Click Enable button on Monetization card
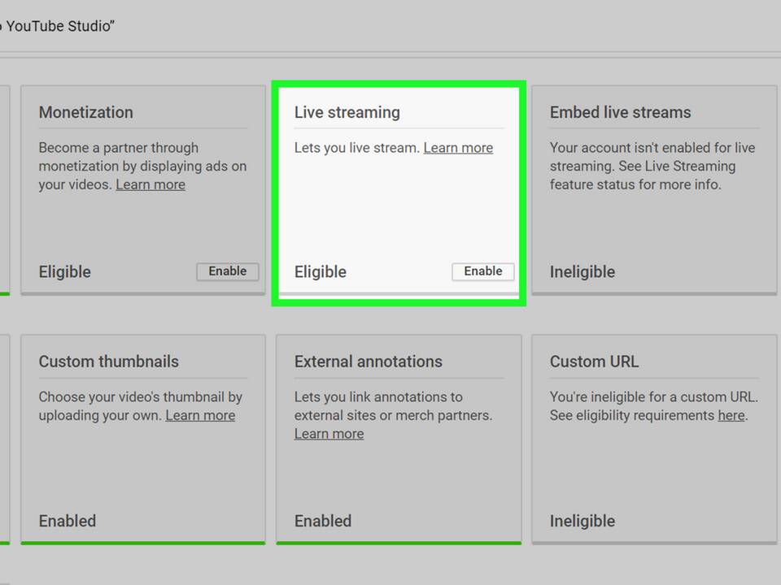 pyautogui.click(x=227, y=271)
